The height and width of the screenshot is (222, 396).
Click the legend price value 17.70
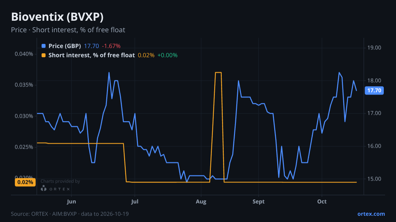tap(91, 46)
